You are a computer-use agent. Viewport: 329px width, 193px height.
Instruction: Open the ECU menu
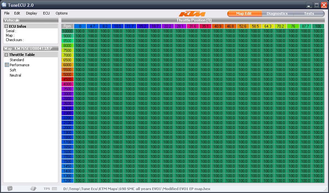tap(46, 13)
